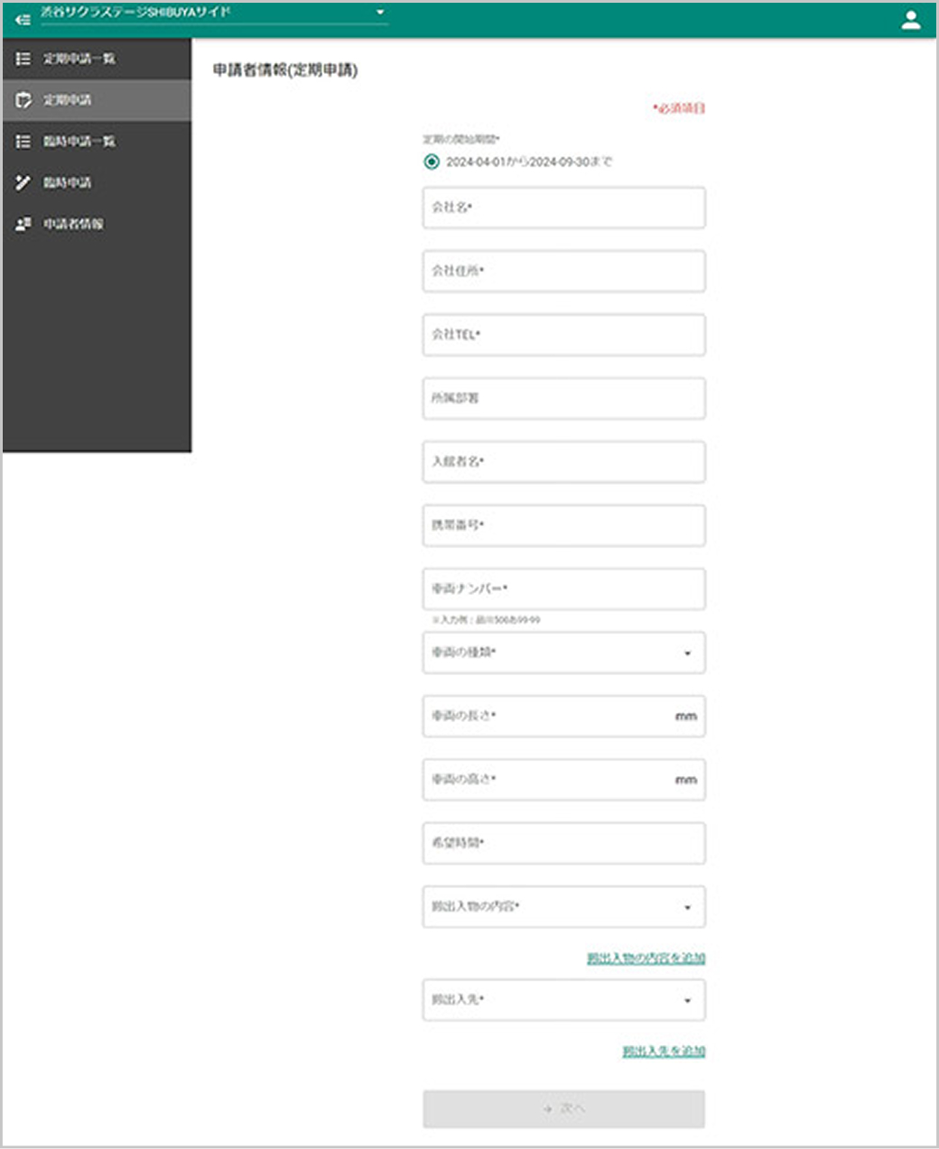
Task: Open the 申請者情報 menu item
Action: pos(73,225)
